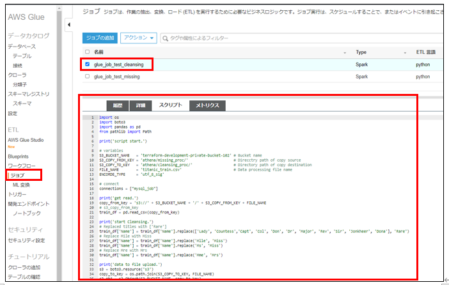The height and width of the screenshot is (285, 449).
Task: Go to 接続 in the sidebar
Action: pyautogui.click(x=17, y=66)
